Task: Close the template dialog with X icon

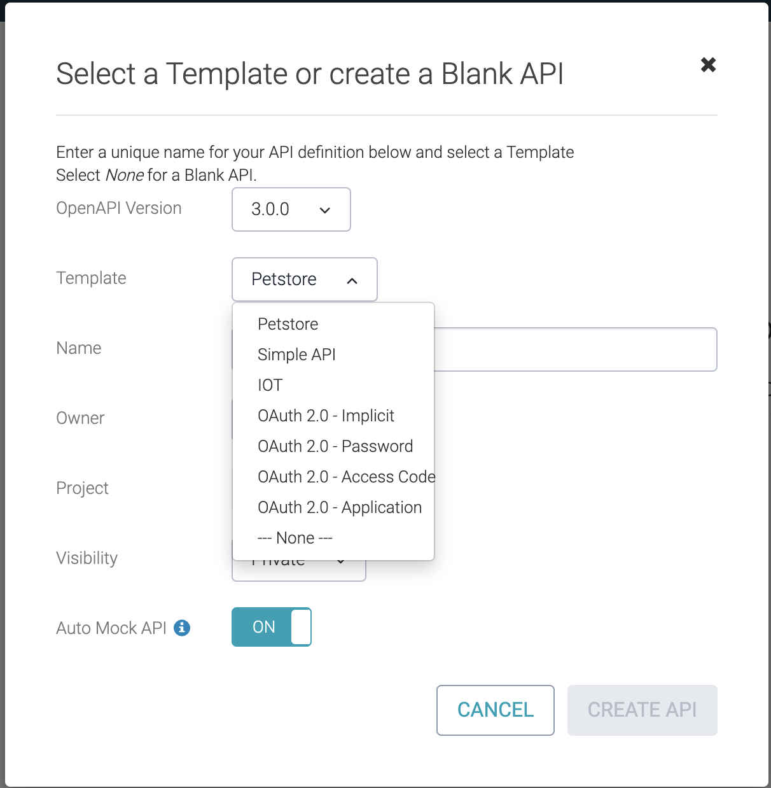Action: pyautogui.click(x=708, y=64)
